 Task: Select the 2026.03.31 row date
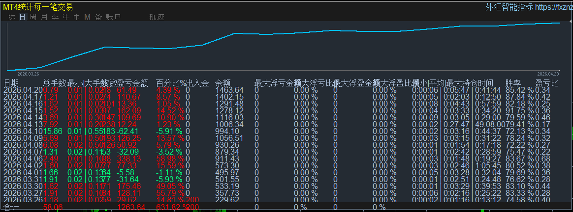click(23, 180)
